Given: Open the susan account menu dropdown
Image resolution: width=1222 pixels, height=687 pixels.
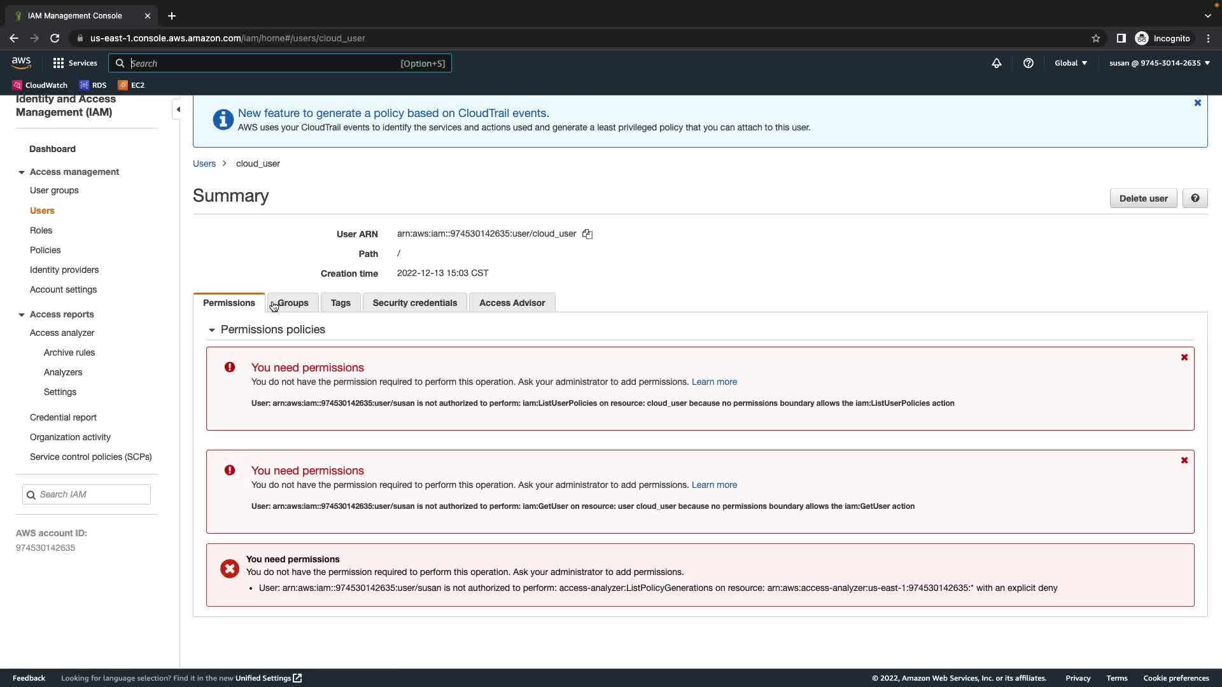Looking at the screenshot, I should 1159,63.
